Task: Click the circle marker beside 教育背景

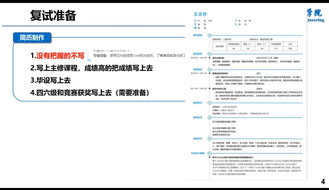Action: tap(209, 54)
